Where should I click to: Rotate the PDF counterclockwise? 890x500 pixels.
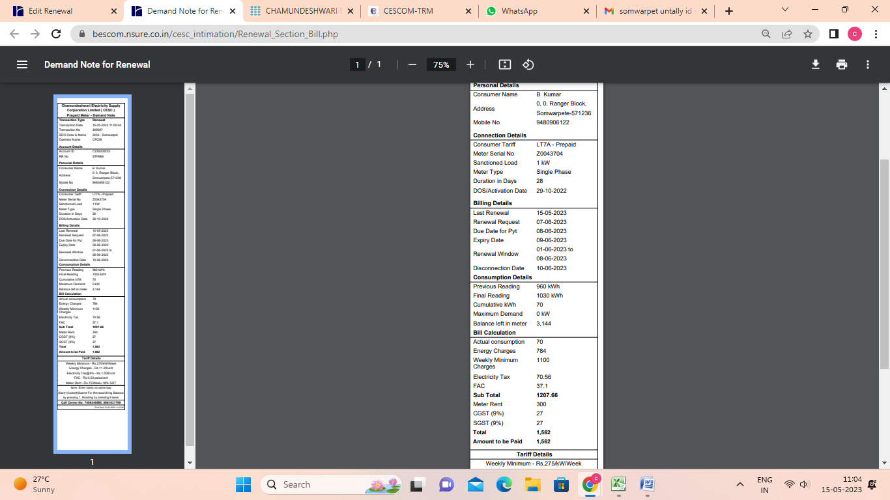coord(528,64)
